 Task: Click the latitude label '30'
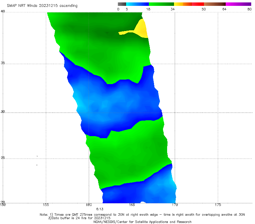(3, 112)
